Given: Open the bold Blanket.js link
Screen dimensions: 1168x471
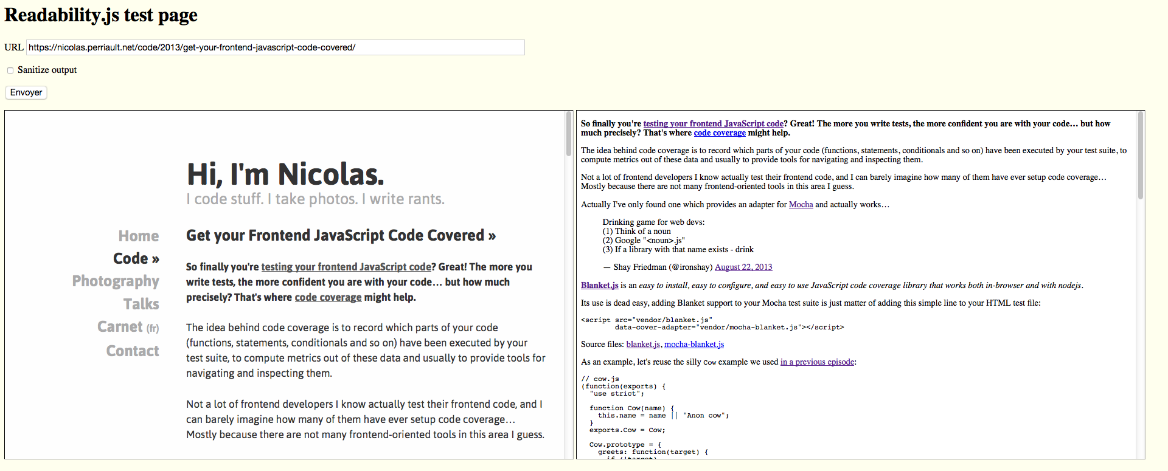Looking at the screenshot, I should pos(600,285).
